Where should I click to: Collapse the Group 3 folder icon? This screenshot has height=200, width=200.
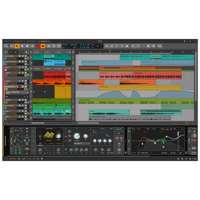coord(5,69)
